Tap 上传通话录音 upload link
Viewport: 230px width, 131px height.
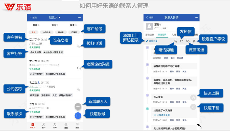(162, 115)
